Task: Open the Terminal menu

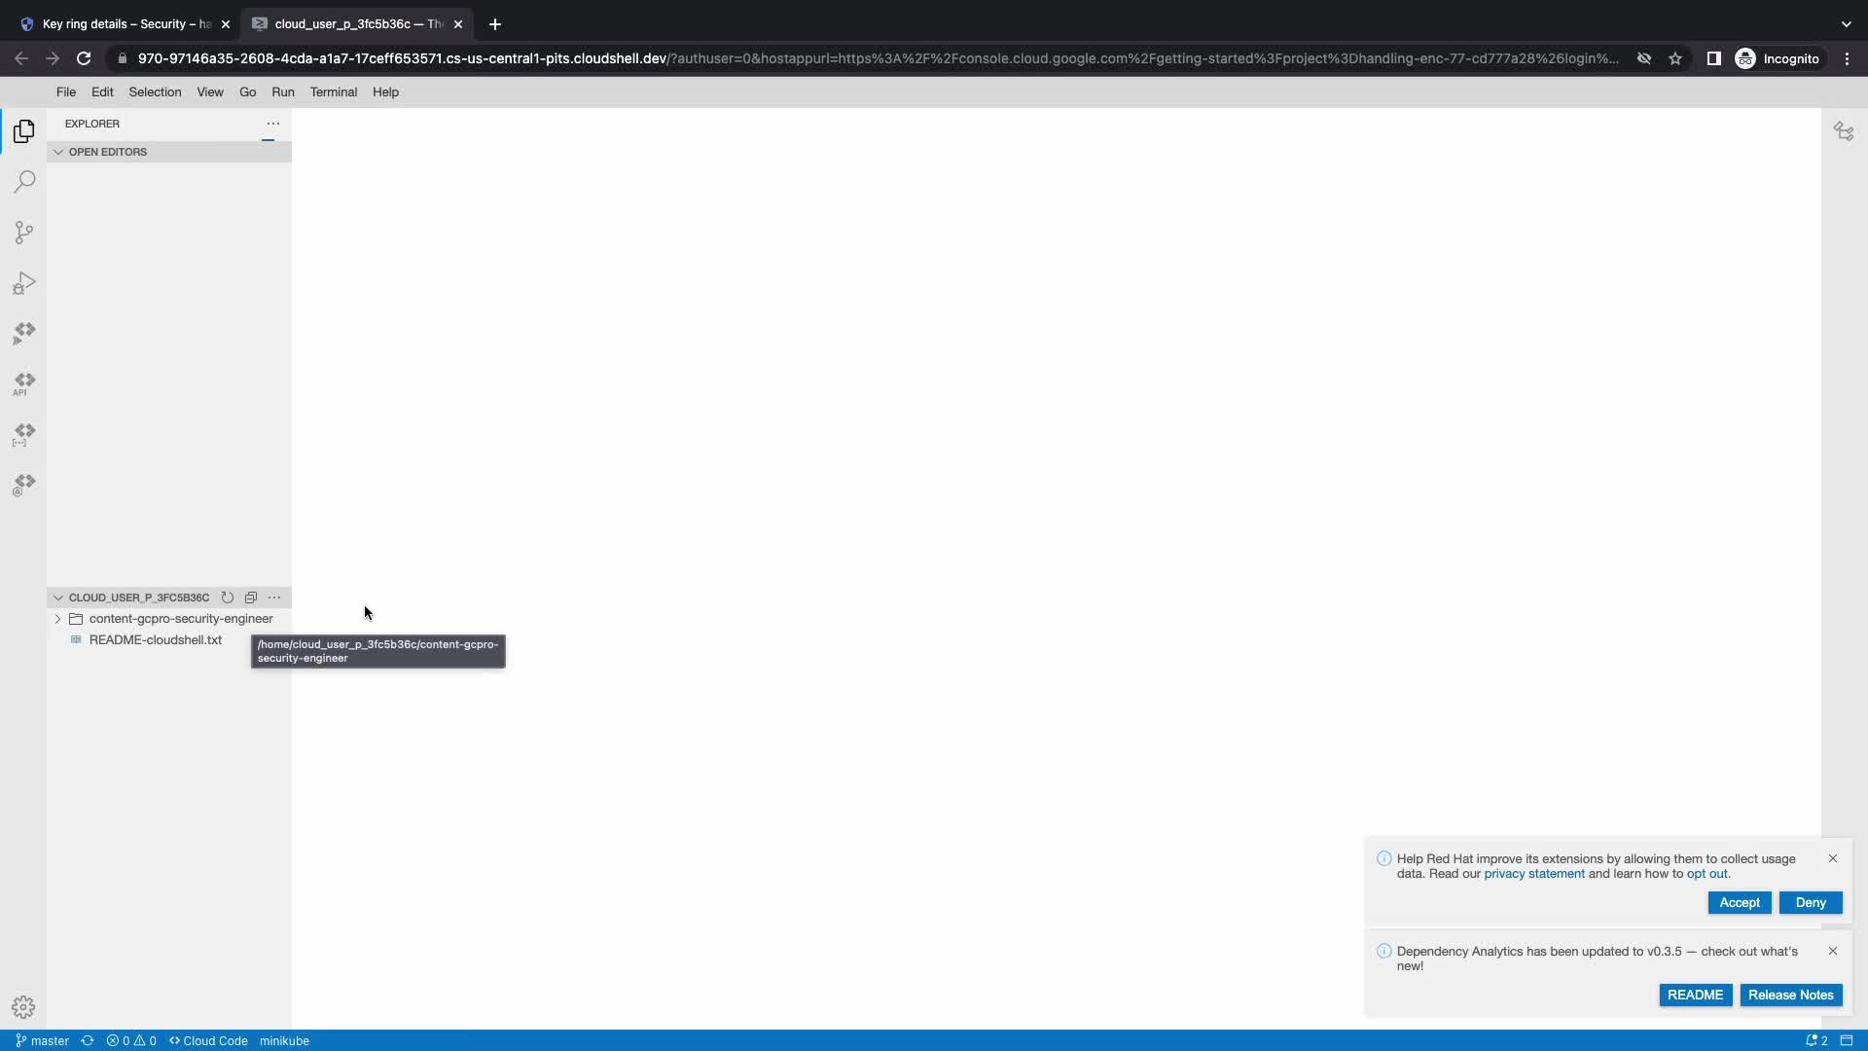Action: [333, 91]
